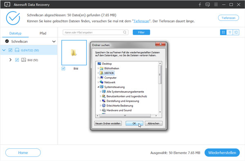Image resolution: width=245 pixels, height=161 pixels.
Task: Switch to the Pfad tab
Action: [x=43, y=33]
